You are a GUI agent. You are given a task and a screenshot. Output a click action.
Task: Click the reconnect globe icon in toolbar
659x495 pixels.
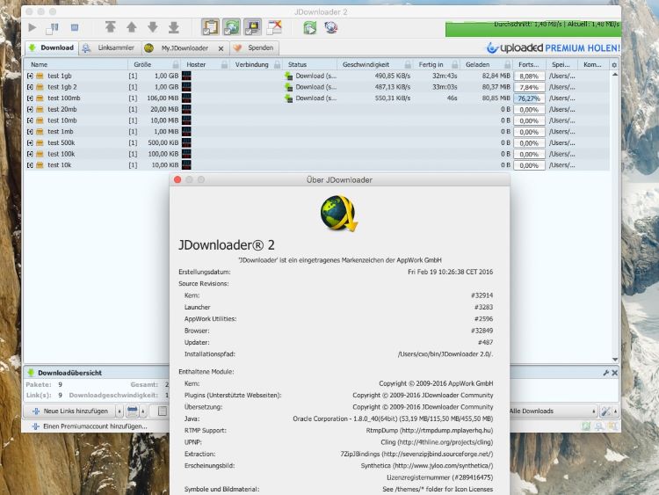coord(330,28)
